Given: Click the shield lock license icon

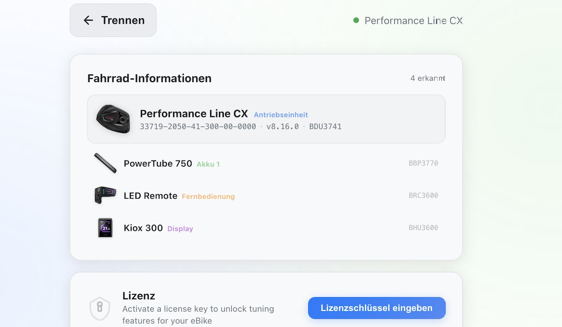Looking at the screenshot, I should click(x=100, y=308).
